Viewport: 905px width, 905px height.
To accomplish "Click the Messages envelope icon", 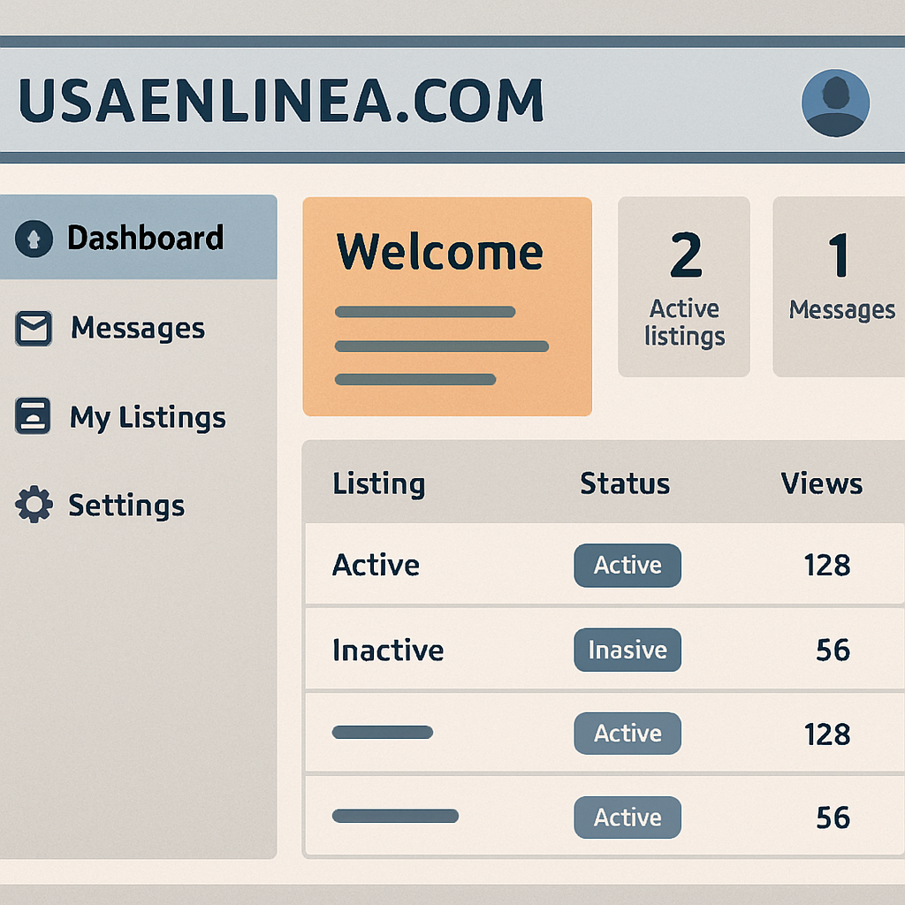I will pyautogui.click(x=34, y=329).
